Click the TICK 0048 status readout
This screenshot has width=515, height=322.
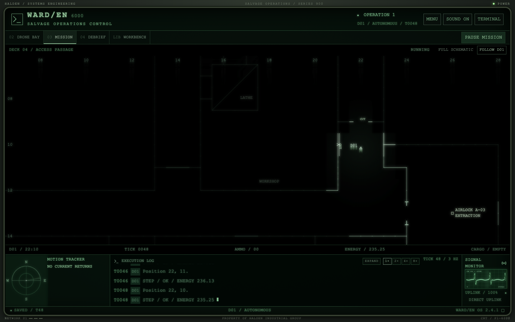tap(136, 249)
